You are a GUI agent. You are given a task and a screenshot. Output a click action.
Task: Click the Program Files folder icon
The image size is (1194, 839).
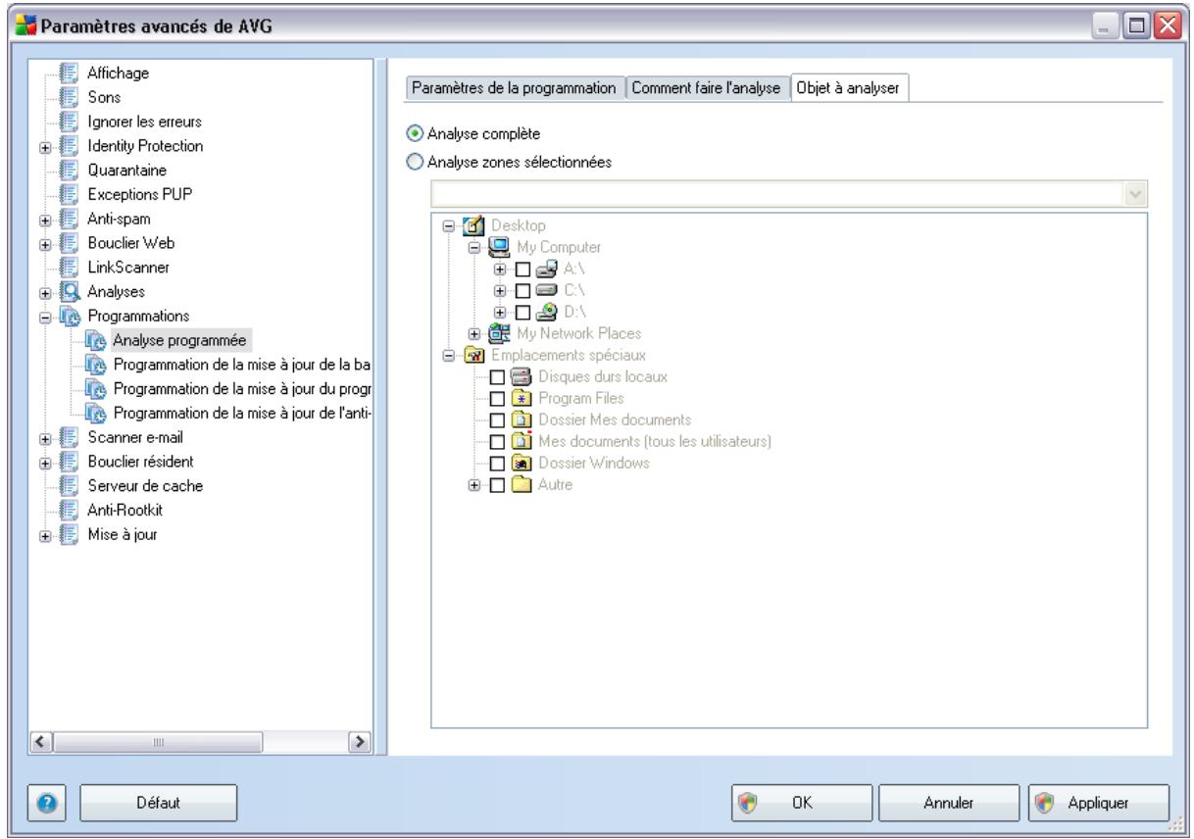(522, 398)
